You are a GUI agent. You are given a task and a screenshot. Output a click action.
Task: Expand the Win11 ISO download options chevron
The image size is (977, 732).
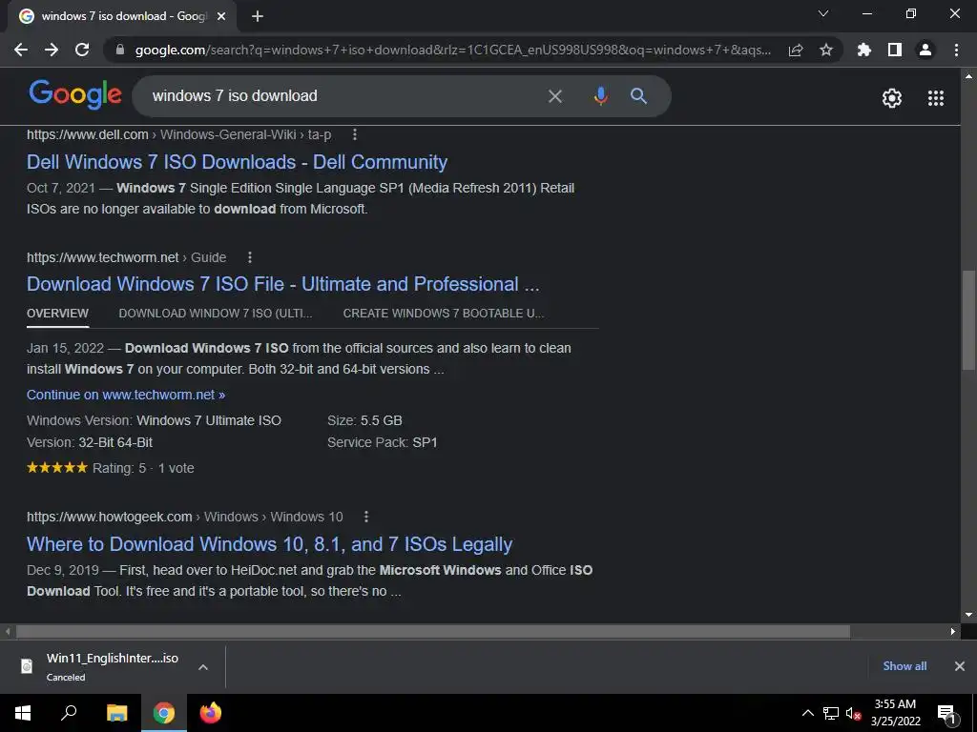click(202, 666)
